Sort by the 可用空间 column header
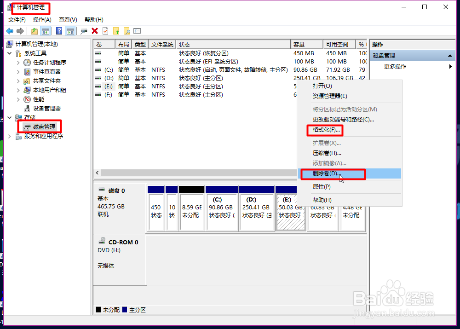 (x=339, y=44)
